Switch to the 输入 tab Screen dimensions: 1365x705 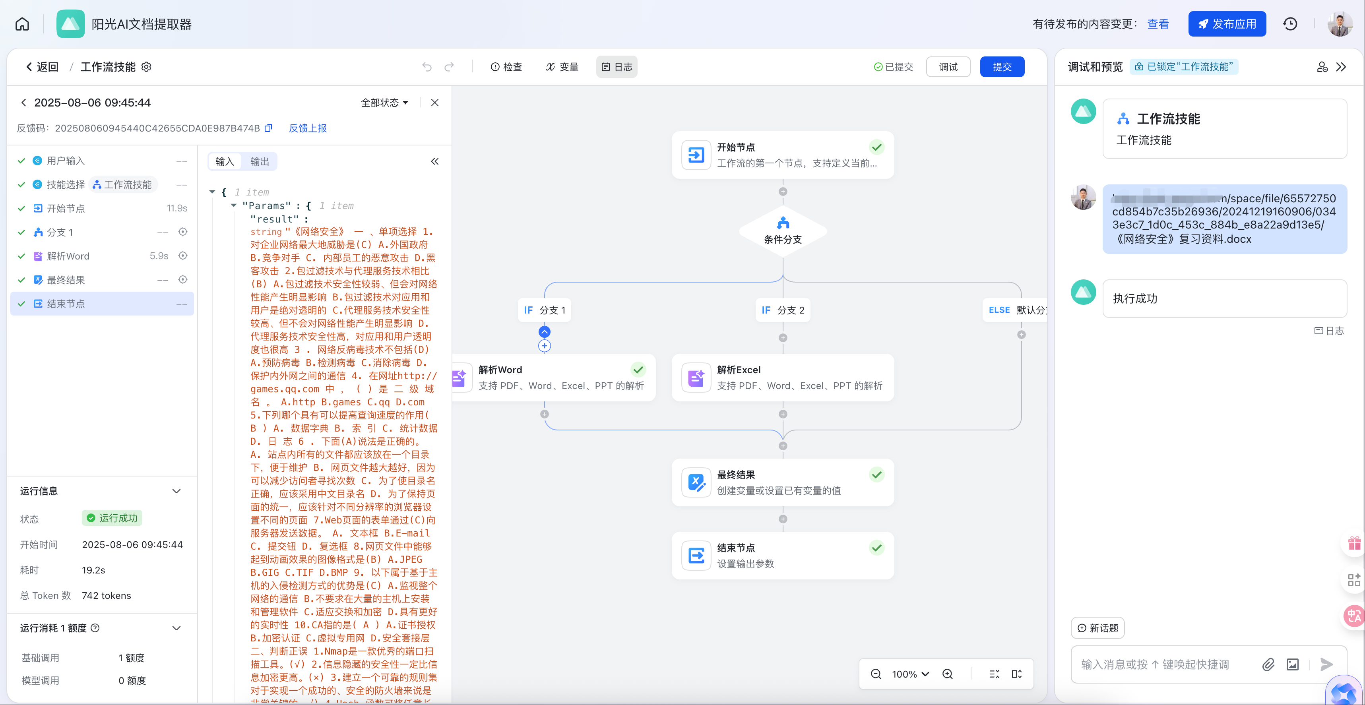coord(225,162)
